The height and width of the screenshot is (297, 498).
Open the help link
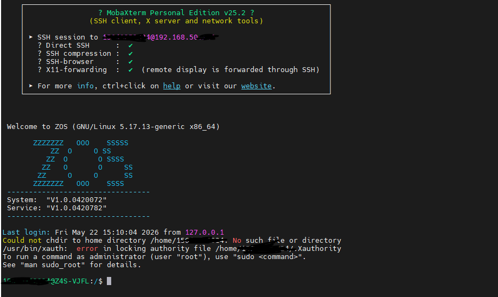point(171,86)
